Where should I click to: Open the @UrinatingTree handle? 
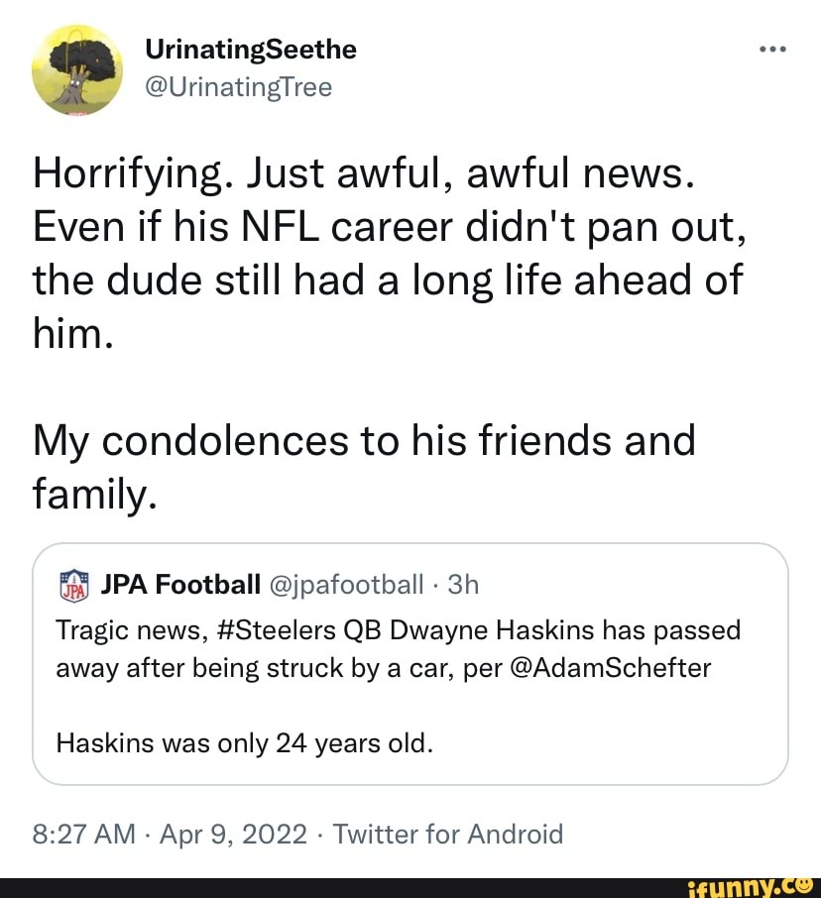pyautogui.click(x=238, y=87)
